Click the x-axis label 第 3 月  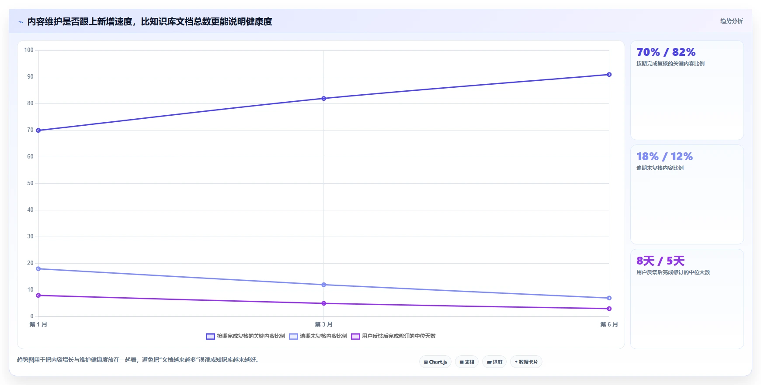pyautogui.click(x=324, y=324)
